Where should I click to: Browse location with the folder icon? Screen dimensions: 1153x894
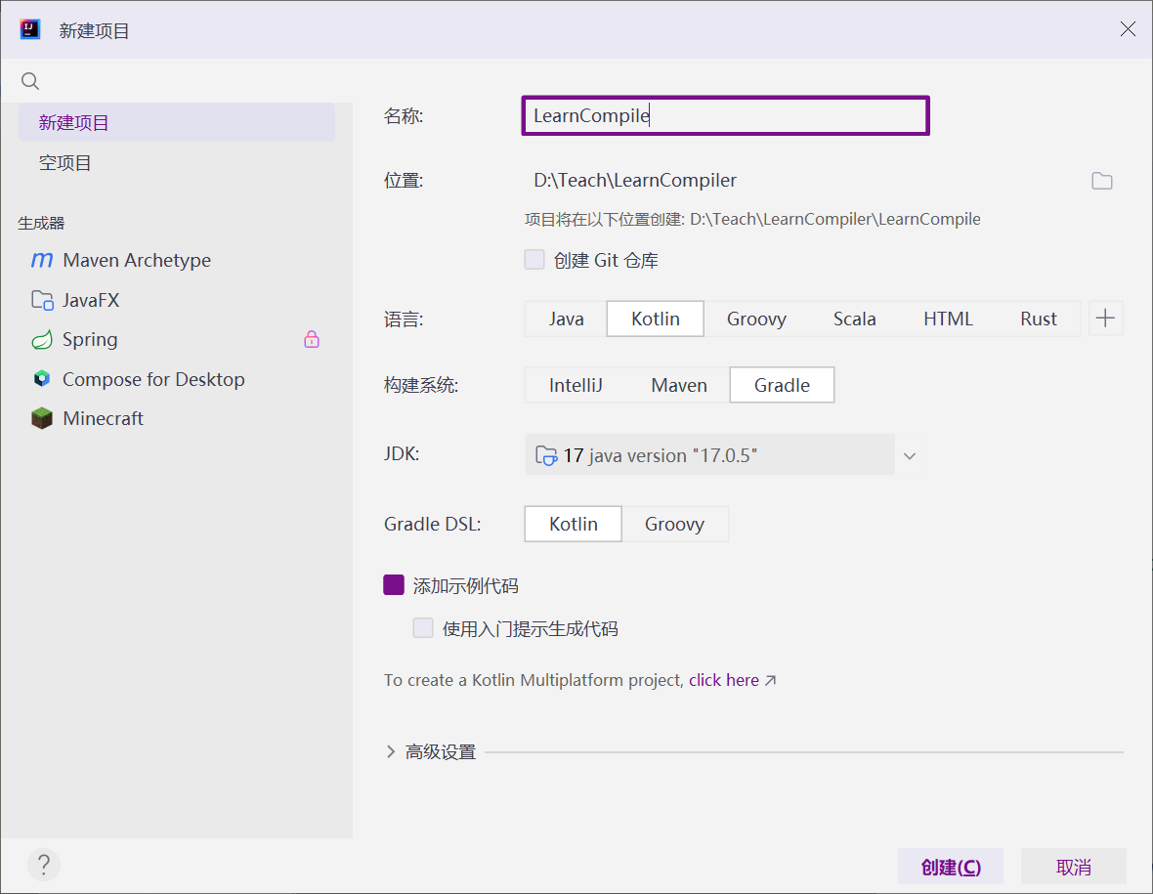1101,181
